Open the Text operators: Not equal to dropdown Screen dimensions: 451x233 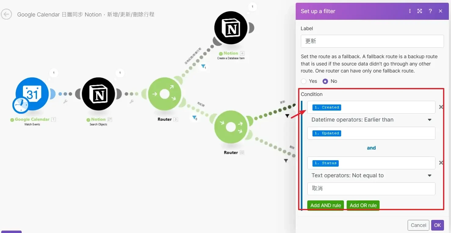coord(371,175)
